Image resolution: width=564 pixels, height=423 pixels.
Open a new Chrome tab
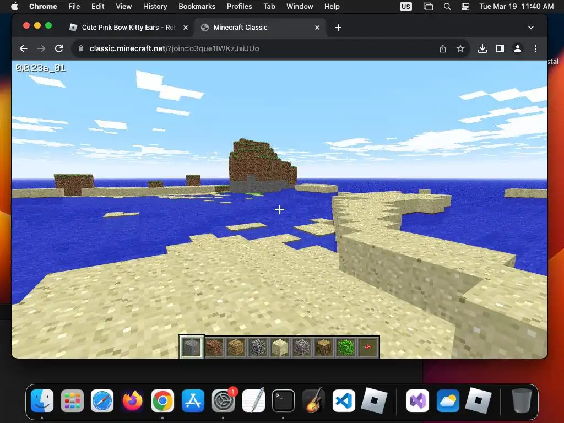(338, 28)
